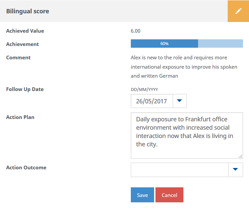Screen dimensions: 249x215
Task: Click the Achievement field label
Action: (x=23, y=44)
